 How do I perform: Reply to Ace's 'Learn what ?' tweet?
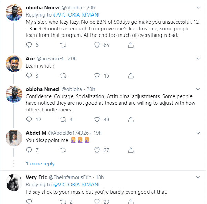(29, 75)
